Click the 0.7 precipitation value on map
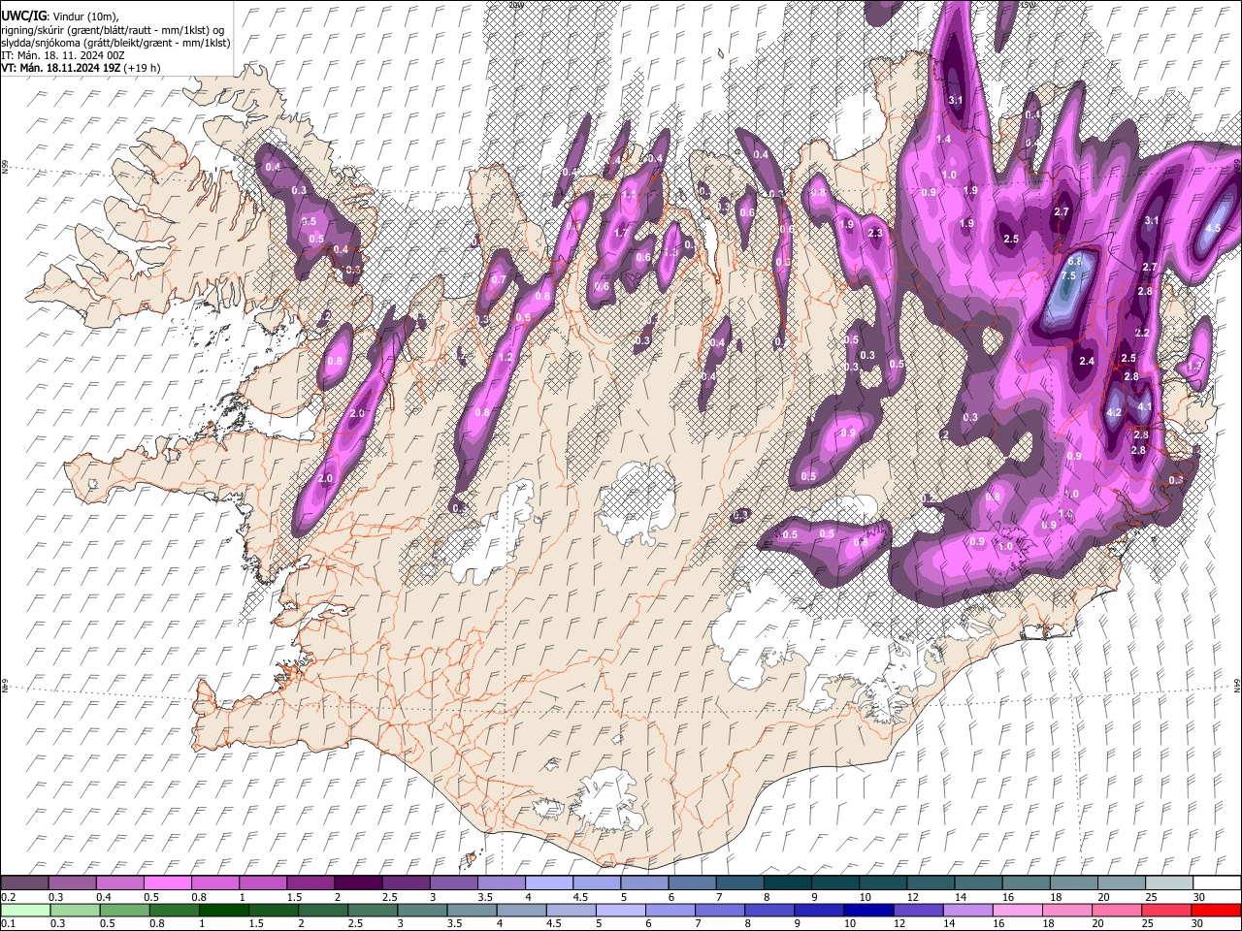Viewport: 1242px width, 931px height. 500,279
